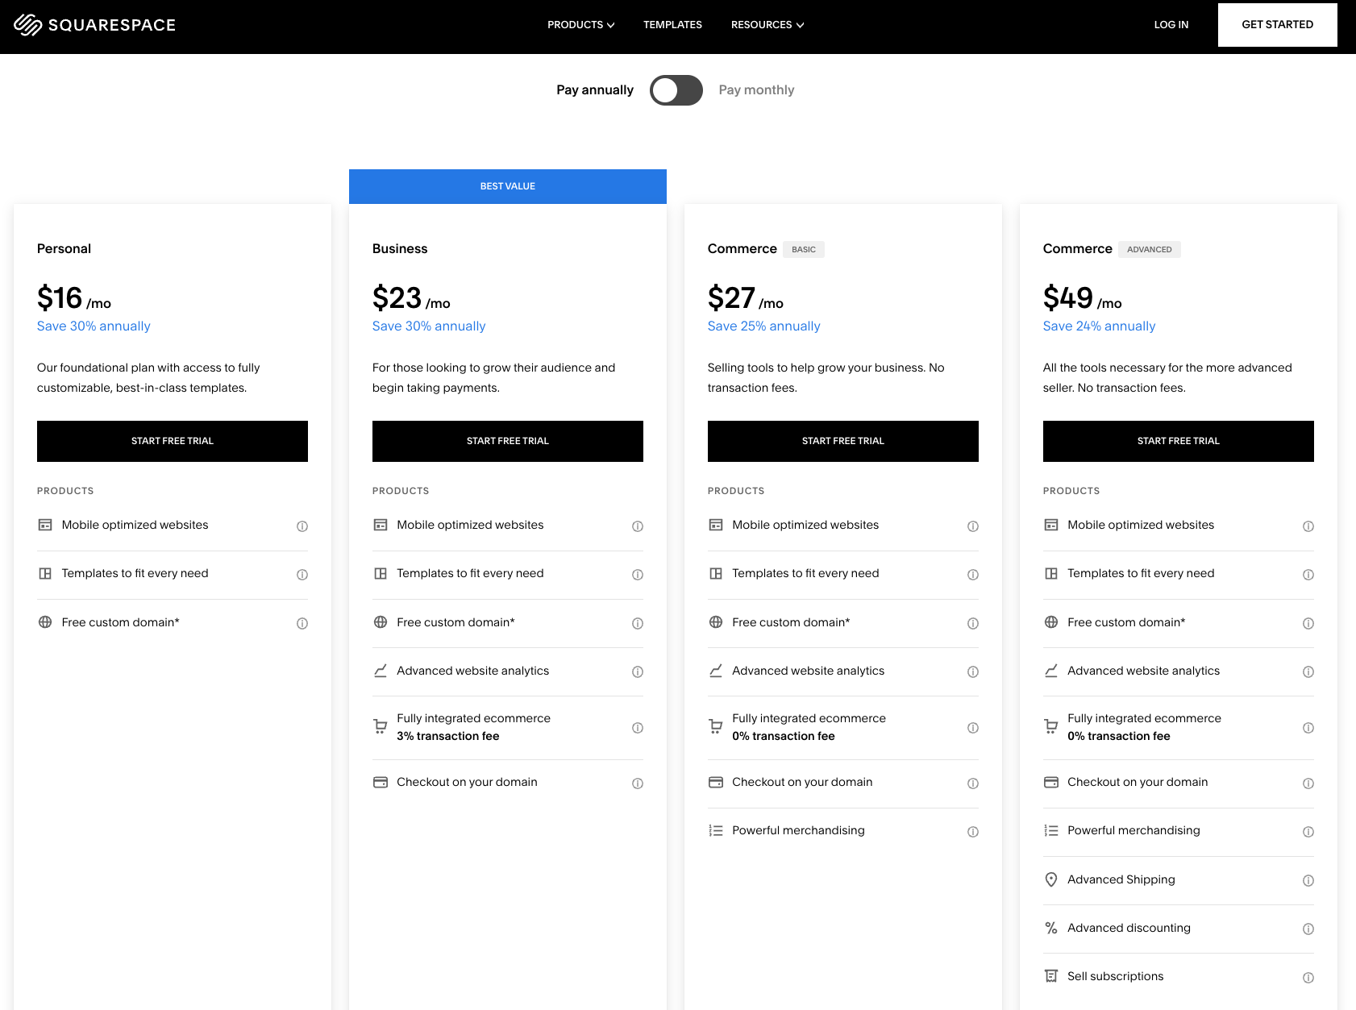The image size is (1356, 1010).
Task: Click the Personal plan heading
Action: [64, 249]
